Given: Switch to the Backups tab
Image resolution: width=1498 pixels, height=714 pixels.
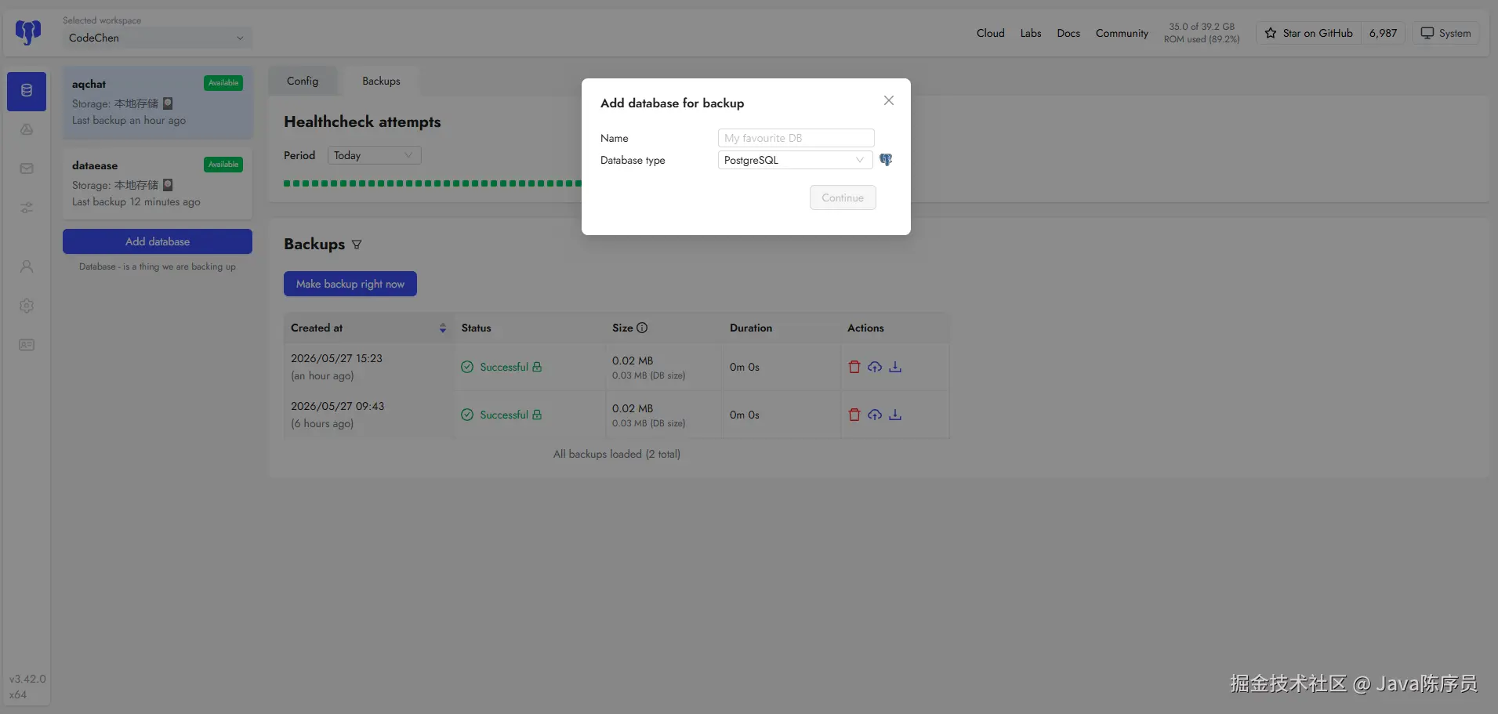Looking at the screenshot, I should [x=381, y=81].
